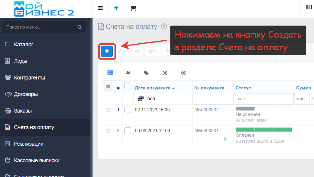This screenshot has height=177, width=314.
Task: Open document link МБ0000002
Action: (206, 110)
